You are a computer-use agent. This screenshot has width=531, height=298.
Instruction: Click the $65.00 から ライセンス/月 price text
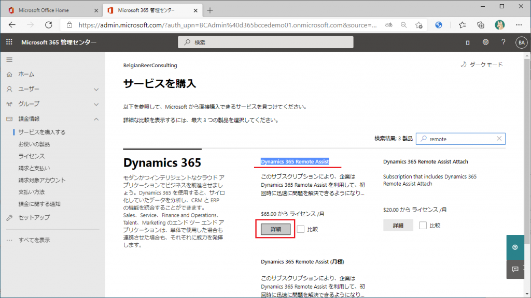(x=292, y=214)
